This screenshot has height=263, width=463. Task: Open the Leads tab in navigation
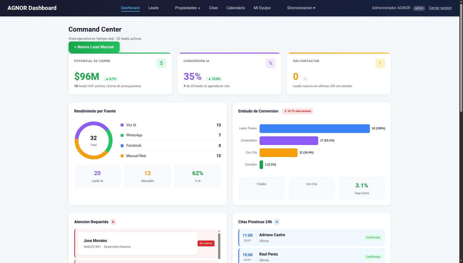(x=153, y=8)
